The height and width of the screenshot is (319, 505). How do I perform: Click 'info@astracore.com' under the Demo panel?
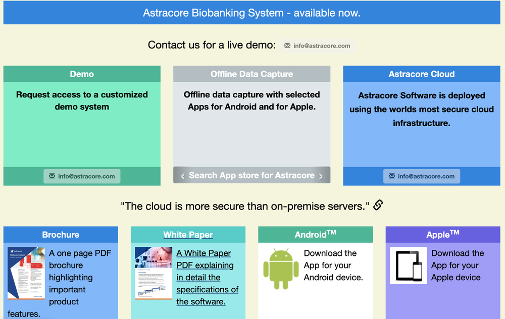(82, 176)
